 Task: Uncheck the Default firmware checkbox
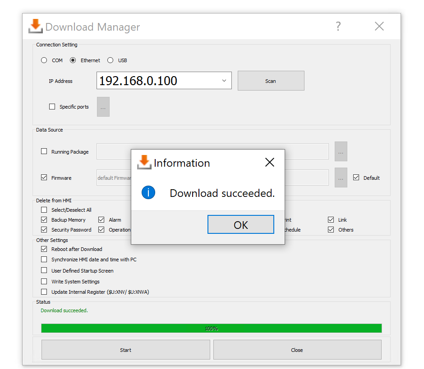356,178
